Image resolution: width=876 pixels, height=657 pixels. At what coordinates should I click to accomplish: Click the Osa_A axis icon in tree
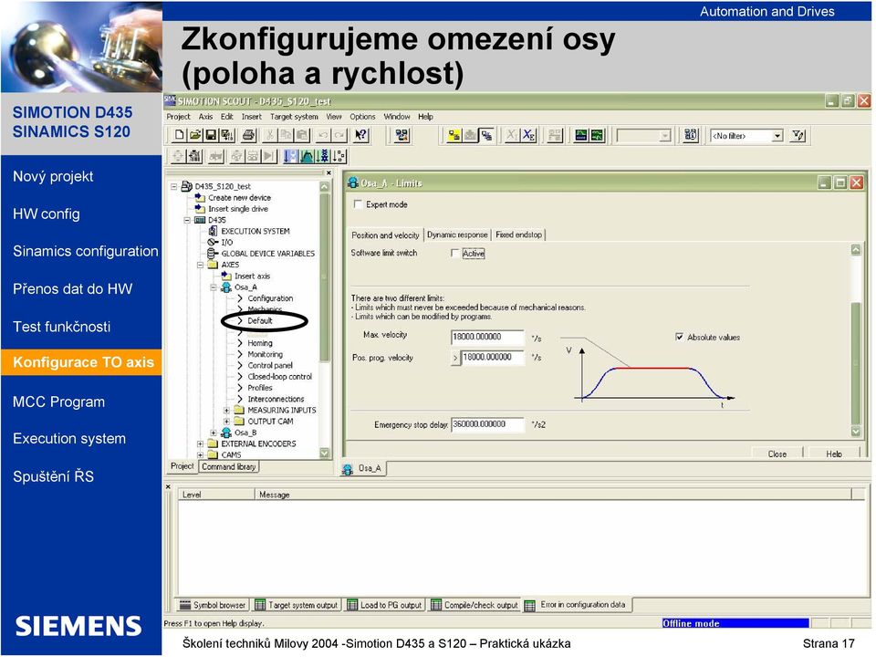(x=226, y=287)
